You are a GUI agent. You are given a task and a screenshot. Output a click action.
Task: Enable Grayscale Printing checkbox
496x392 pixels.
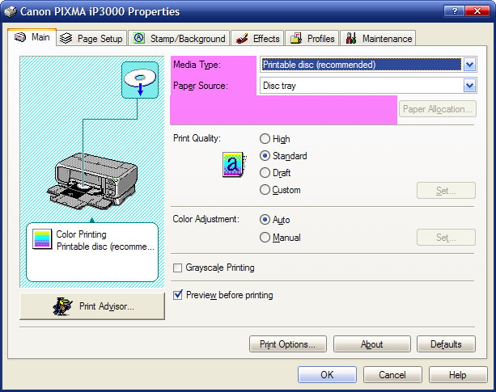178,268
